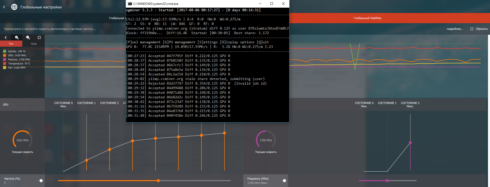This screenshot has width=490, height=187.
Task: Uncheck the Temperature: 79 °C graph checkbox
Action: coord(5,63)
